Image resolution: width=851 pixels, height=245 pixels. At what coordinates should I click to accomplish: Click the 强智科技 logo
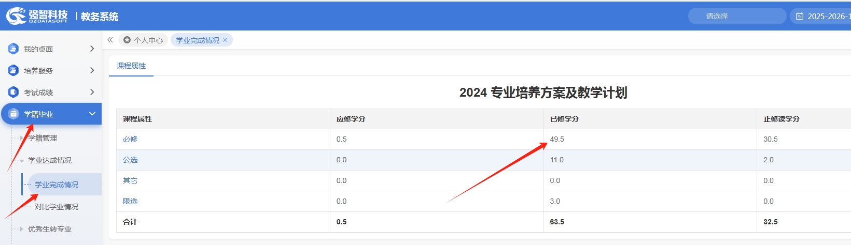point(37,16)
